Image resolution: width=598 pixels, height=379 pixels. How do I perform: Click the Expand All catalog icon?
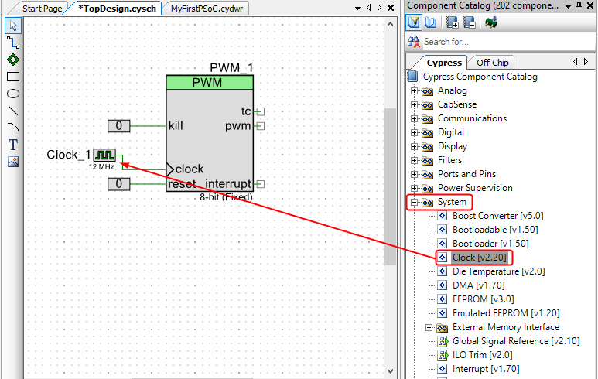(x=453, y=22)
